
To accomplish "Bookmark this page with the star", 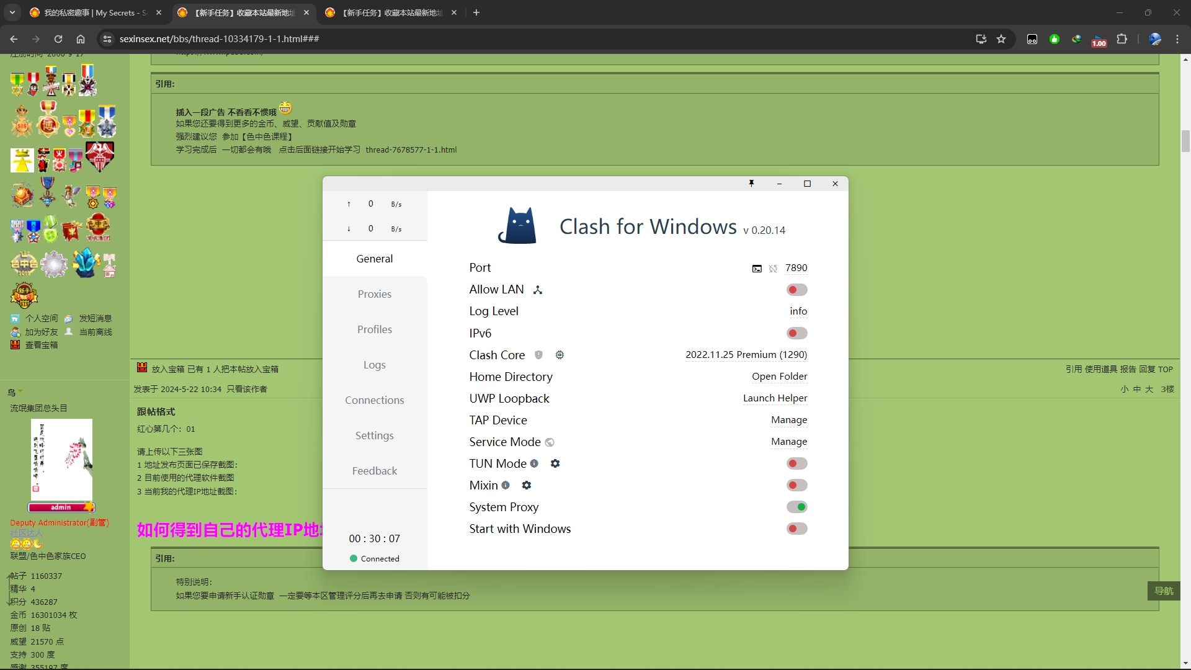I will [x=1001, y=39].
